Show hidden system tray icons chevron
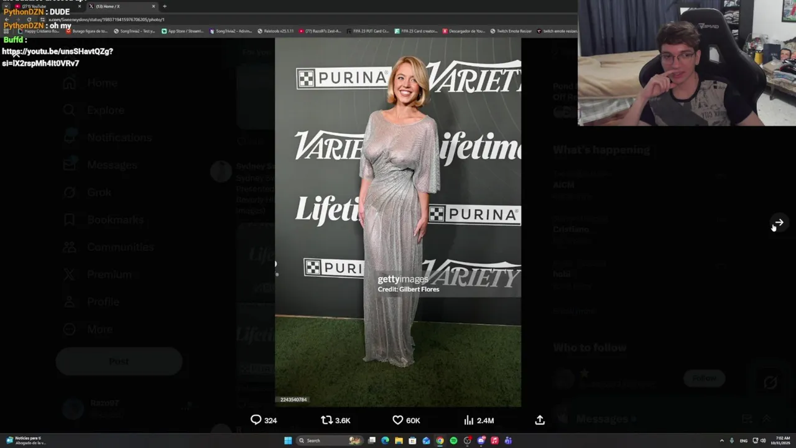 point(721,441)
